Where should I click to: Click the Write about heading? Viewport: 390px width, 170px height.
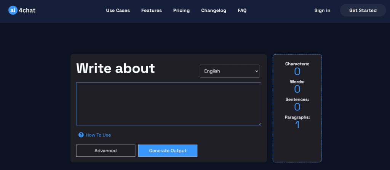pyautogui.click(x=115, y=68)
